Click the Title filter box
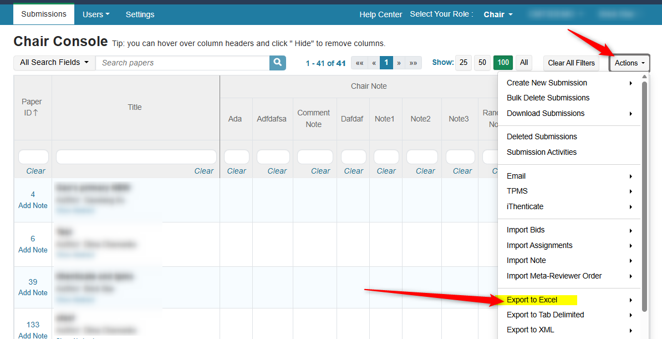The image size is (662, 339). tap(136, 157)
